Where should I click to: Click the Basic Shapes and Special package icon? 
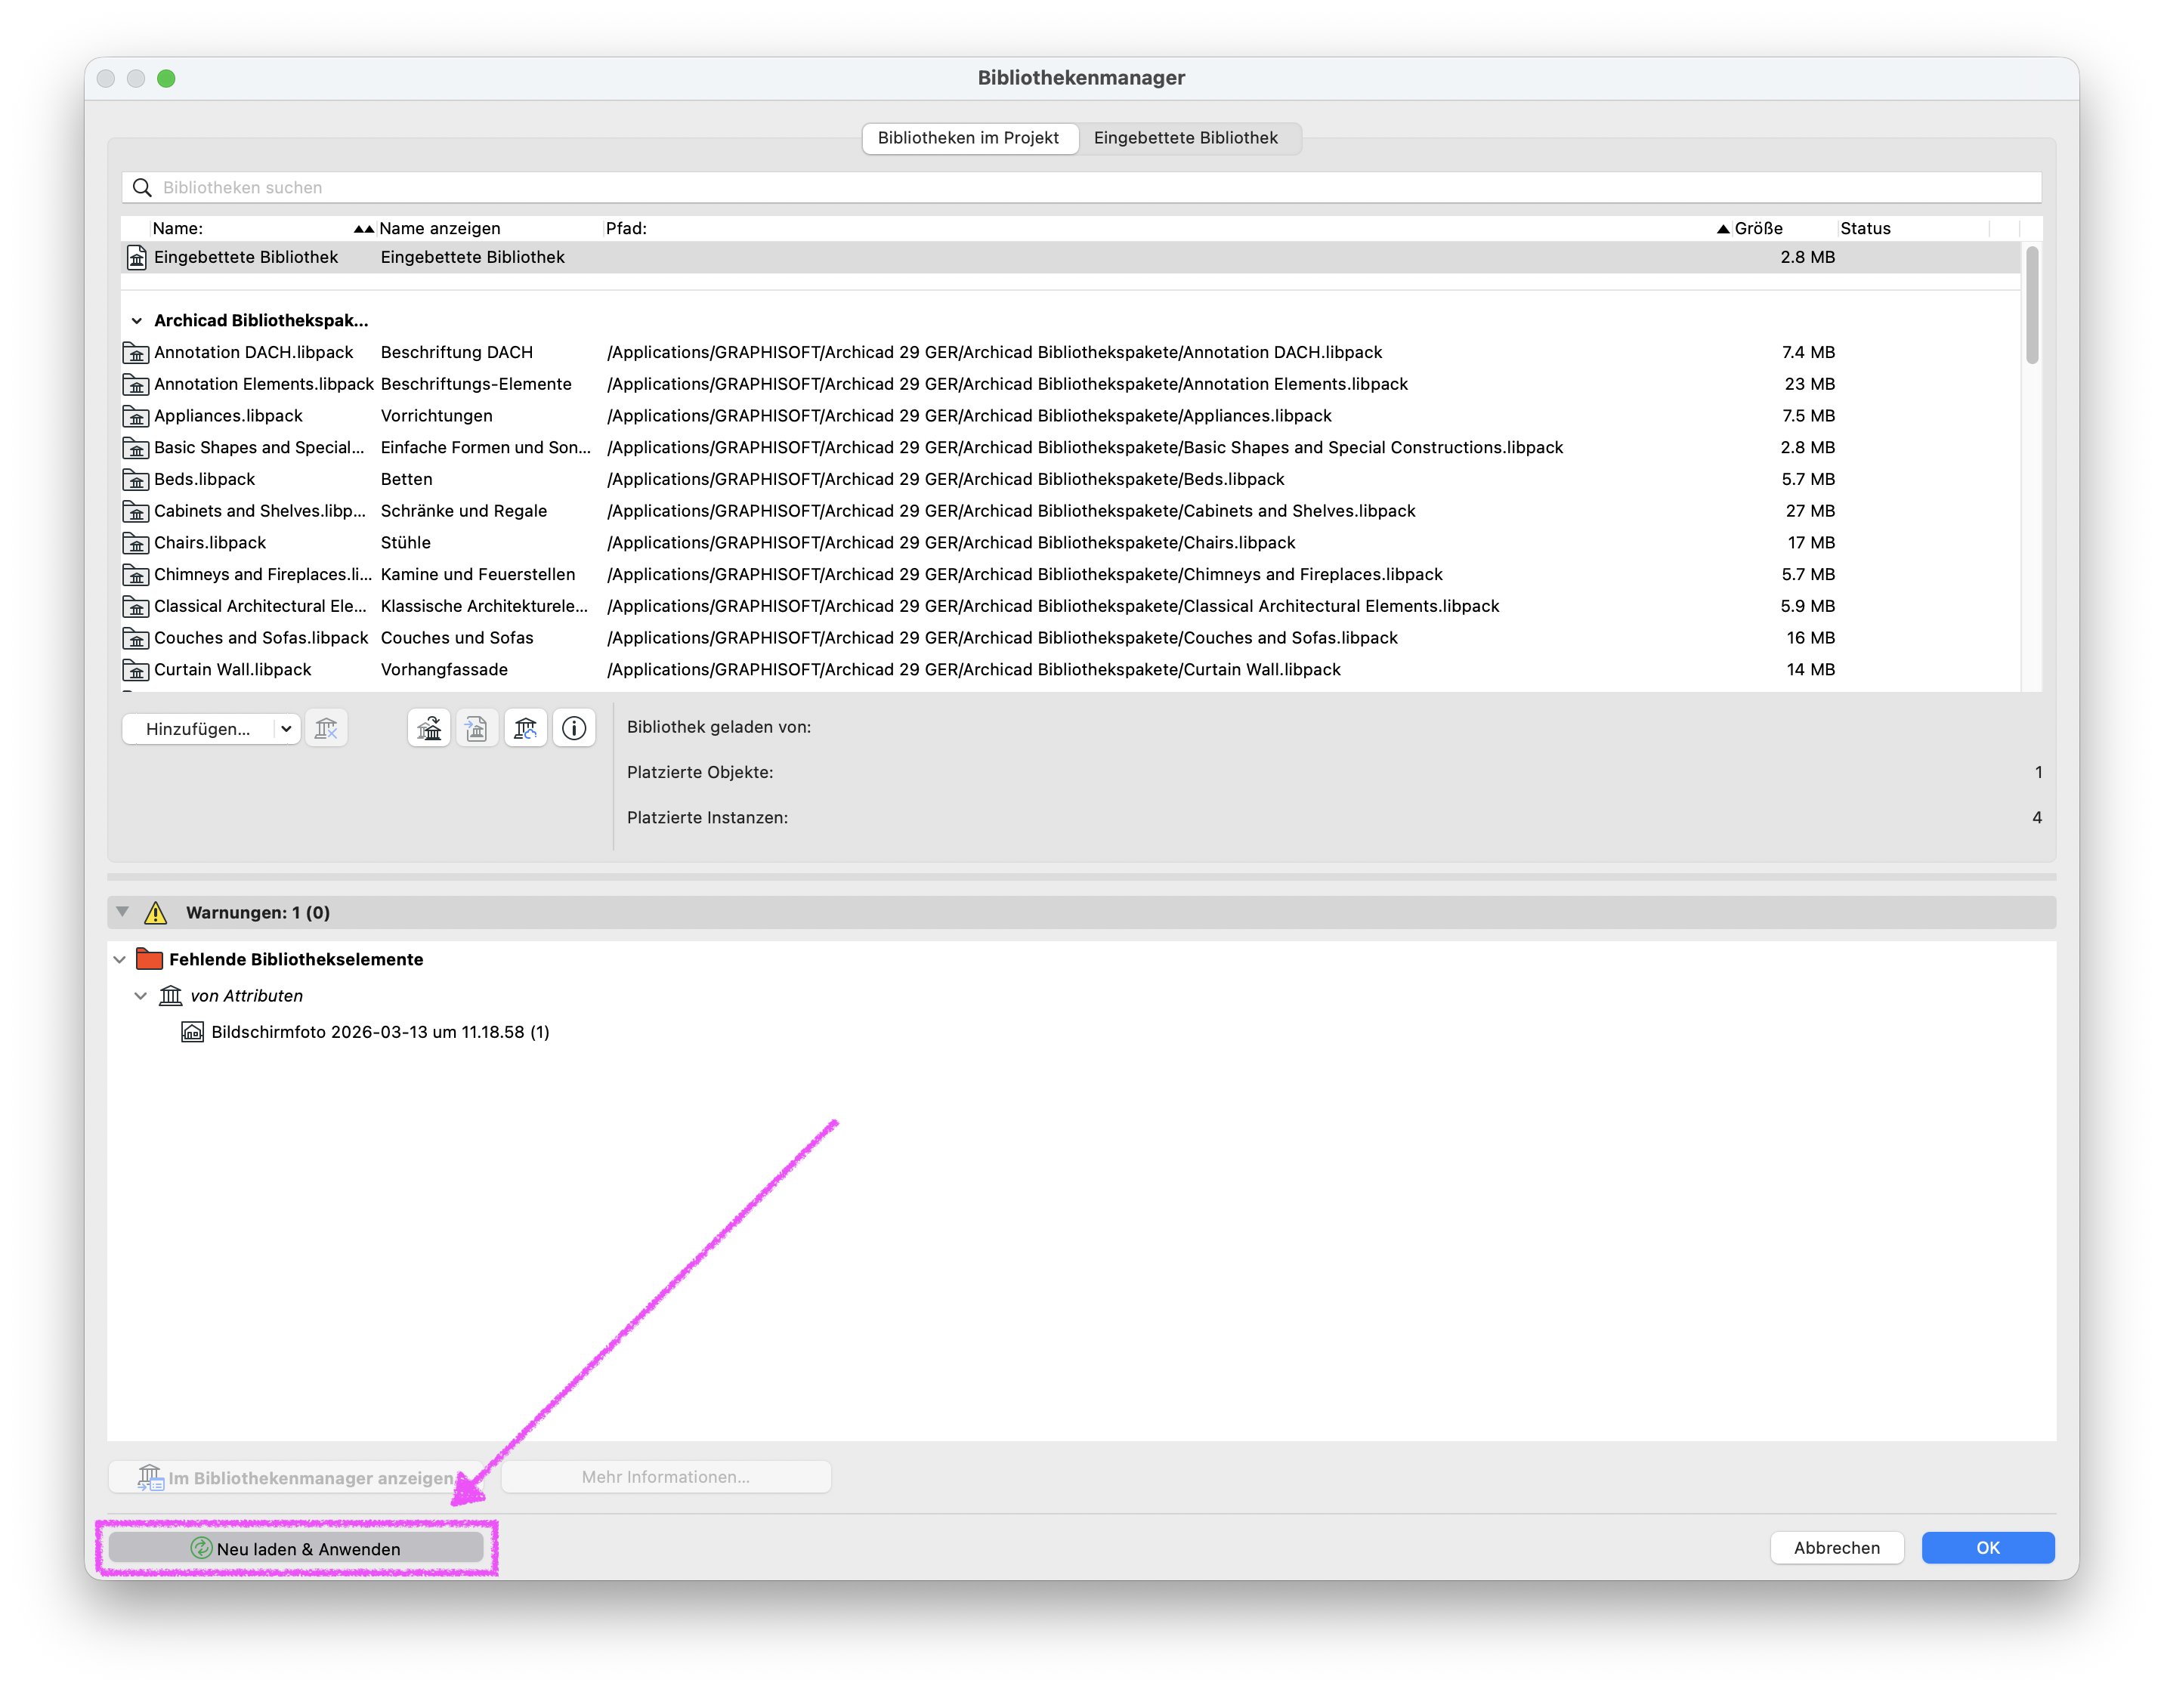coord(136,448)
